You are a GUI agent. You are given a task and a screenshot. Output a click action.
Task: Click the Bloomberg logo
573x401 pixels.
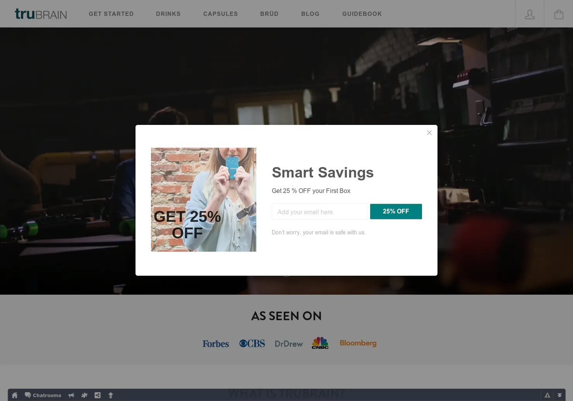[358, 343]
